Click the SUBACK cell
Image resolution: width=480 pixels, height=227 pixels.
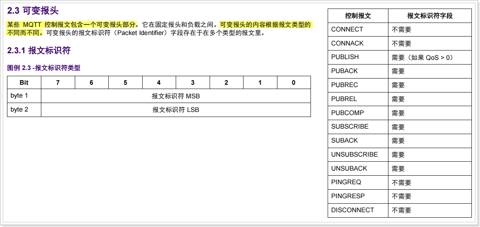point(358,141)
